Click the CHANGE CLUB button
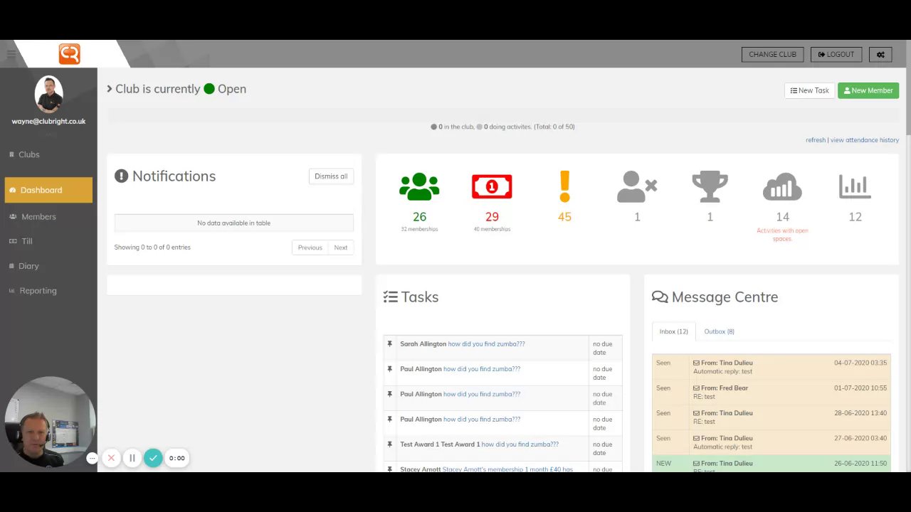The width and height of the screenshot is (911, 512). (x=772, y=54)
